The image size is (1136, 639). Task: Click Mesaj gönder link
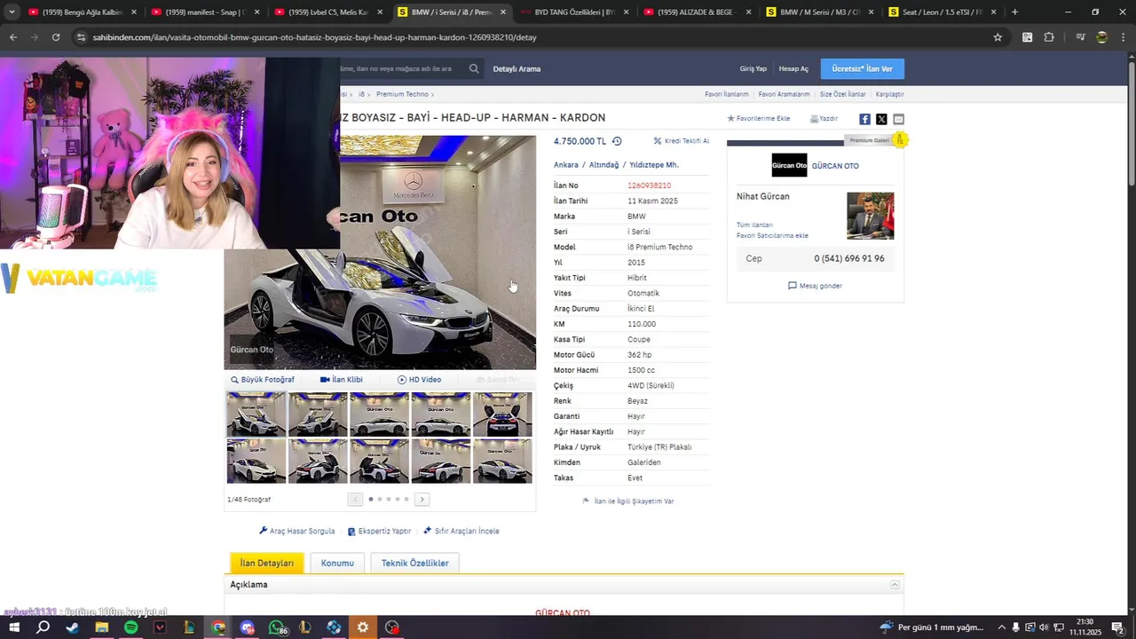815,286
